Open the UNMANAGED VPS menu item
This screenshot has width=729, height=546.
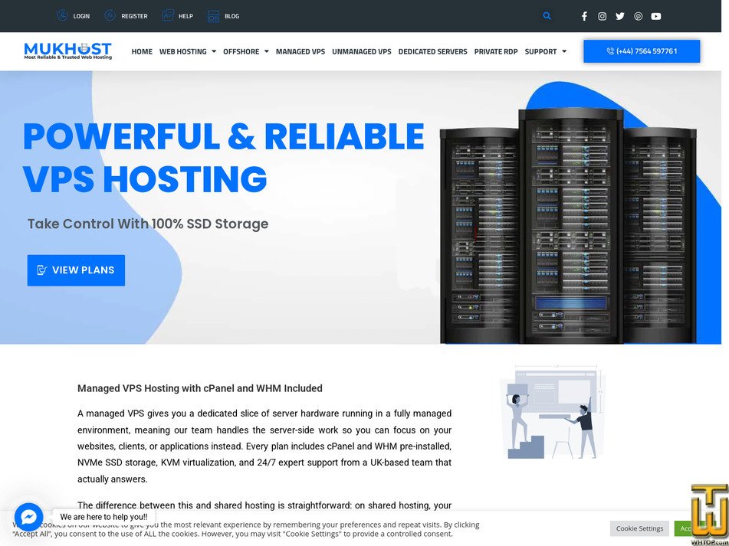[362, 51]
